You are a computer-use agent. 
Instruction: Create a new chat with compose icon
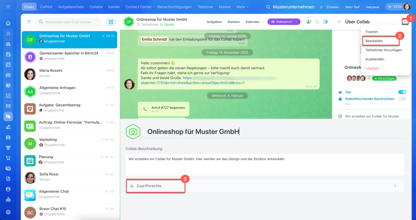111,22
